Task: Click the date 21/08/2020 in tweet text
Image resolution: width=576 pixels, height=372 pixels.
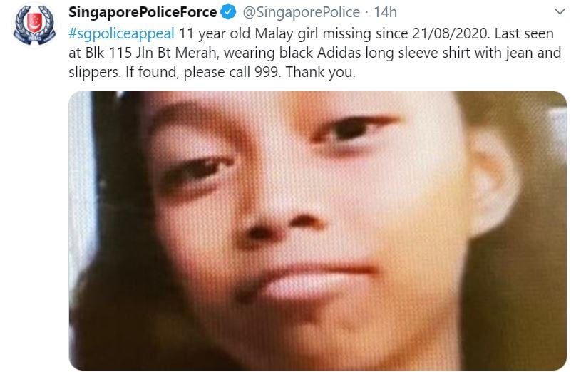Action: pyautogui.click(x=451, y=33)
